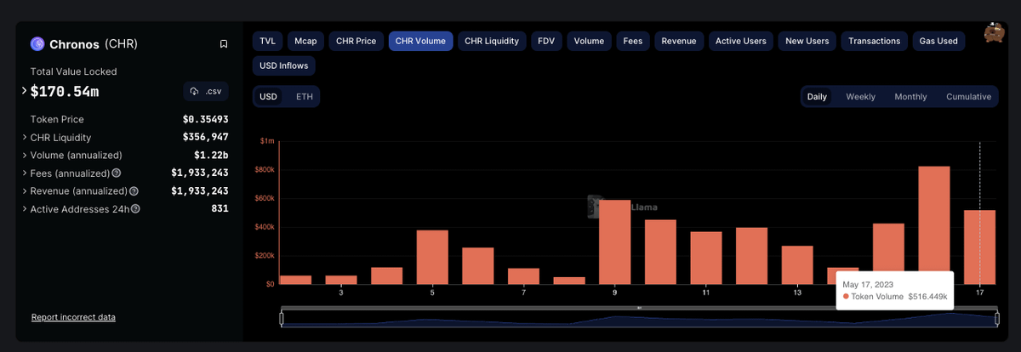
Task: Open the Report incorrect data link
Action: [x=73, y=317]
